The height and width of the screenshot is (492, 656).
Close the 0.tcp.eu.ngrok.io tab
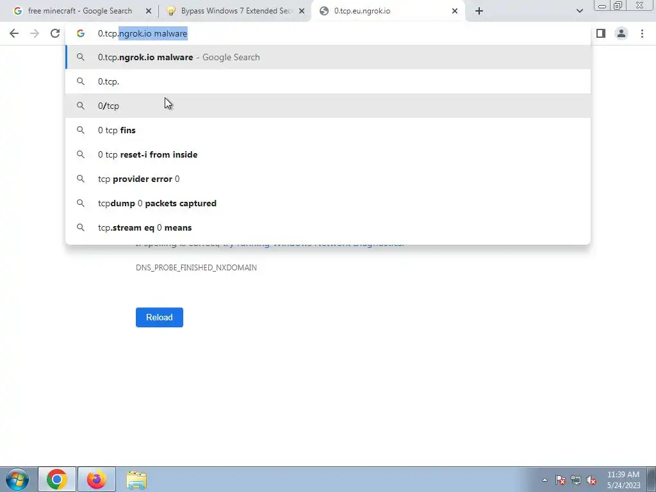point(455,11)
